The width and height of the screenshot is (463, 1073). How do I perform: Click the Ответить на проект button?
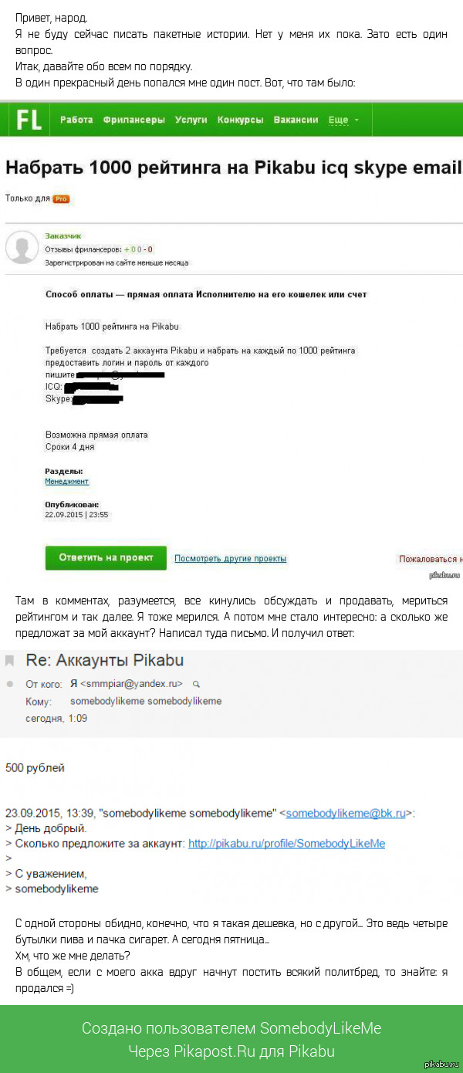coord(106,557)
